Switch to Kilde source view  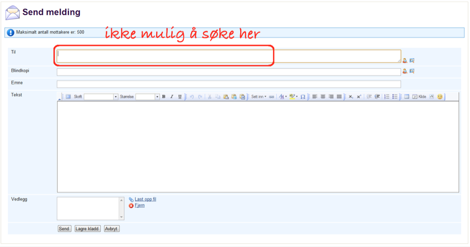(x=419, y=96)
